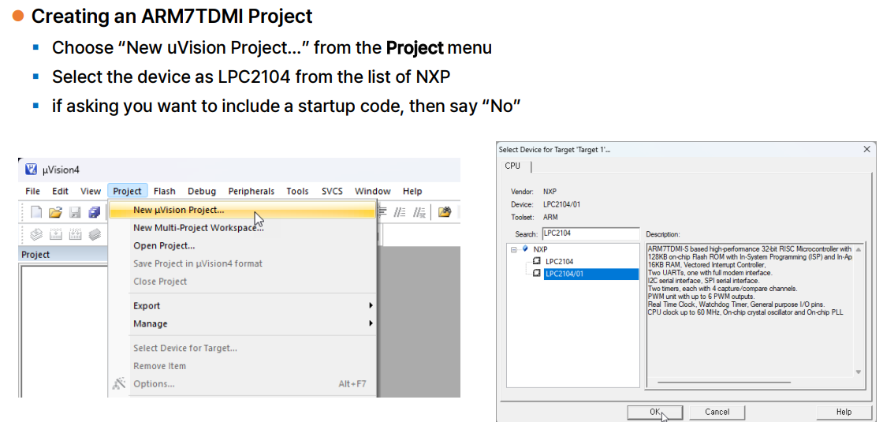Open the Flash menu
This screenshot has height=422, width=883.
pyautogui.click(x=165, y=191)
